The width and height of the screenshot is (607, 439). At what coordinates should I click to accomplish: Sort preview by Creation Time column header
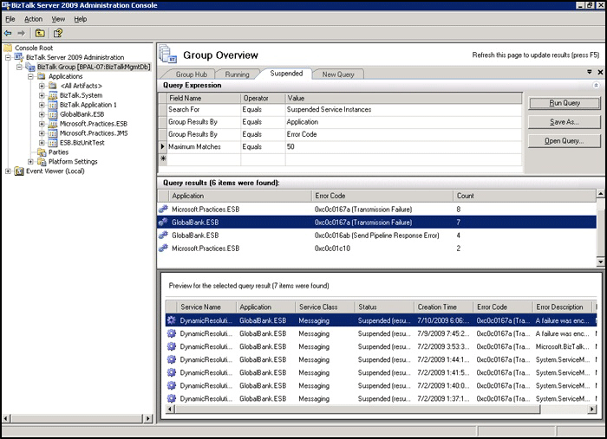(x=443, y=307)
